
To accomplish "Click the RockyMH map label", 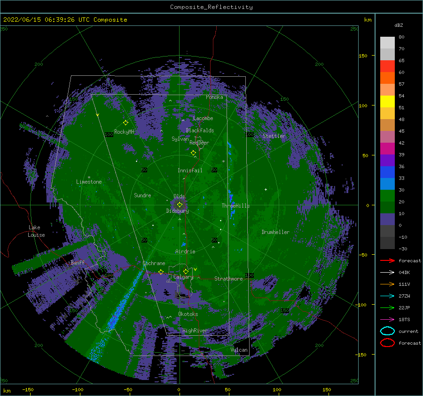I will (x=124, y=132).
